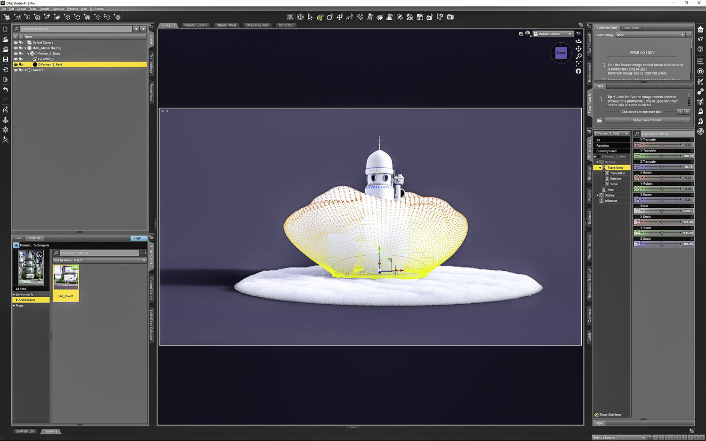Select the Node Selection arrow tool
706x441 pixels.
click(x=310, y=17)
